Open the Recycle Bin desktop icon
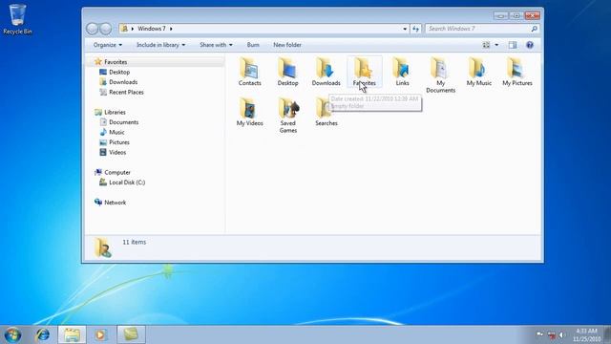 tap(17, 19)
